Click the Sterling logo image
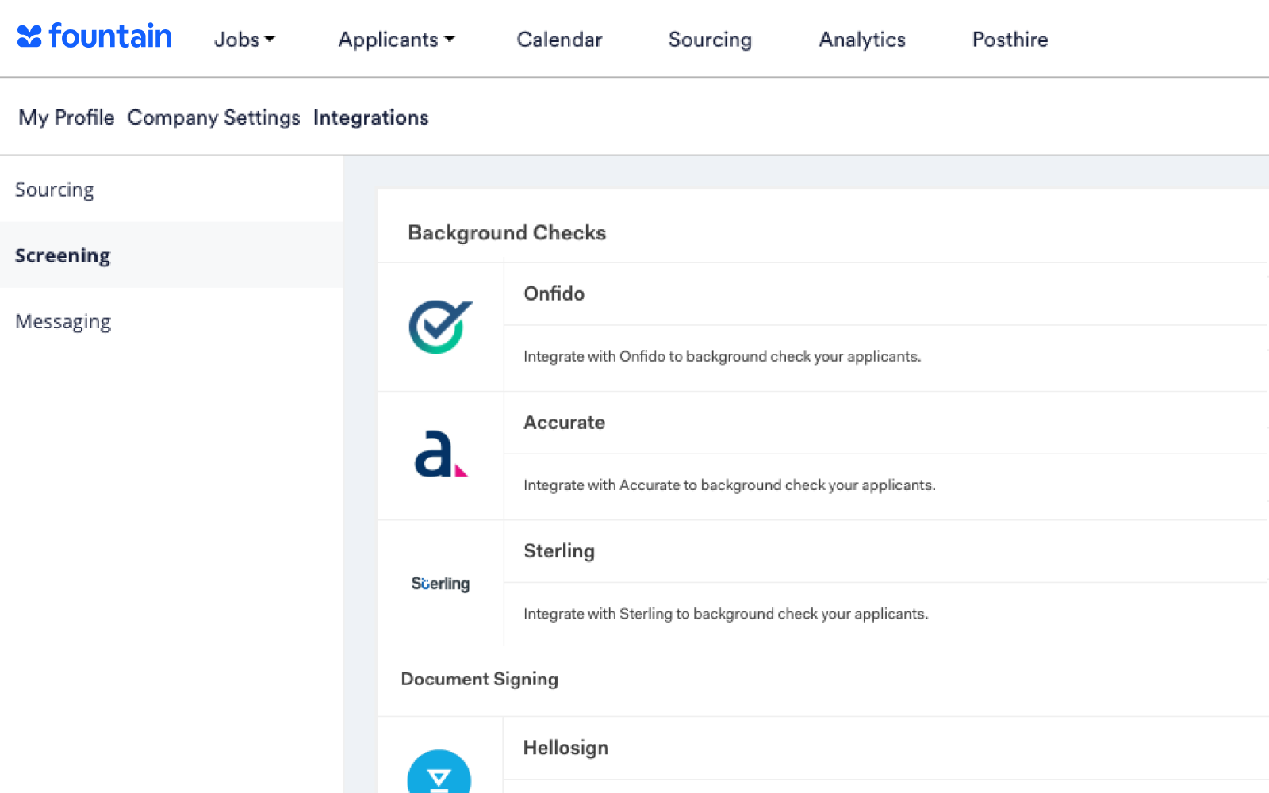The height and width of the screenshot is (793, 1269). (x=440, y=584)
